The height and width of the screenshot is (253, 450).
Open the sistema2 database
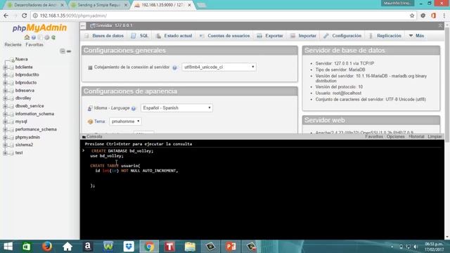pyautogui.click(x=24, y=145)
